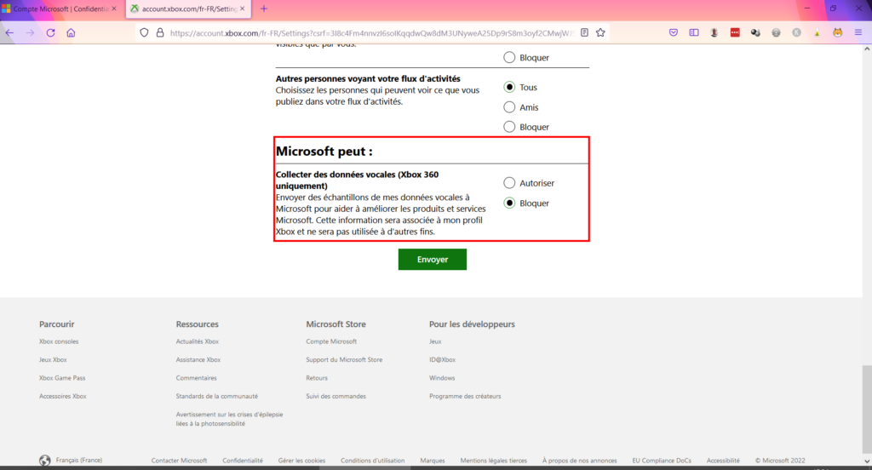
Task: Open Conditions d'utilisation link
Action: [373, 461]
